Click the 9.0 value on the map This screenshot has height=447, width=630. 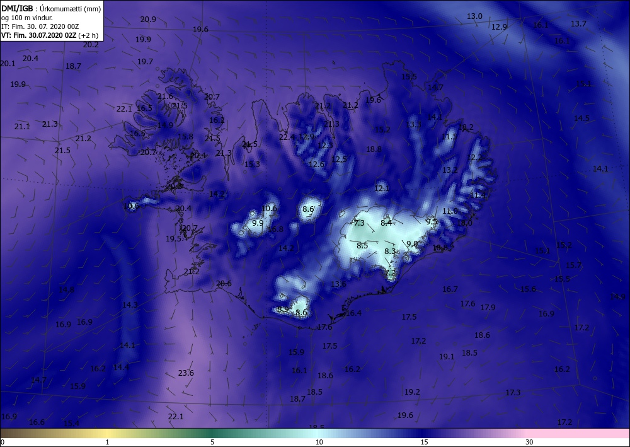[412, 244]
